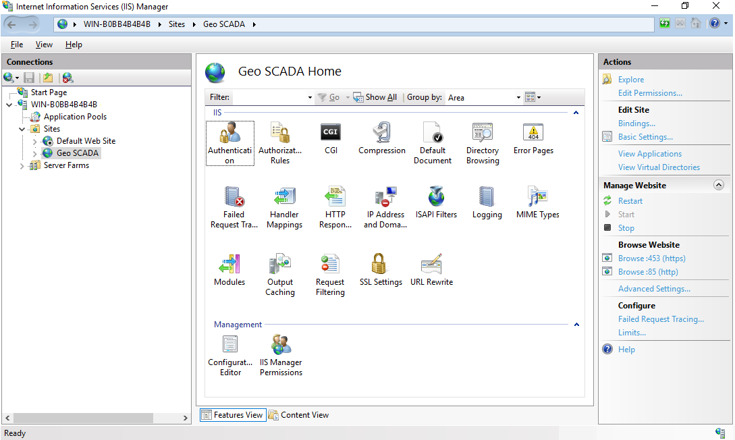Expand the Default Web Site node
Screen dimensions: 735x440
(x=35, y=142)
